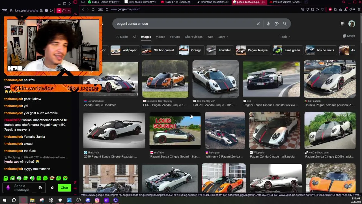Open the AI assistant icon in the browser toolbar
The width and height of the screenshot is (362, 204).
click(x=352, y=9)
